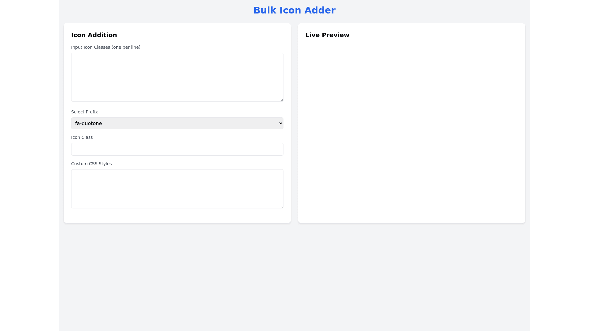Viewport: 589px width, 331px height.
Task: Click the "Live Preview" panel heading
Action: 327,35
